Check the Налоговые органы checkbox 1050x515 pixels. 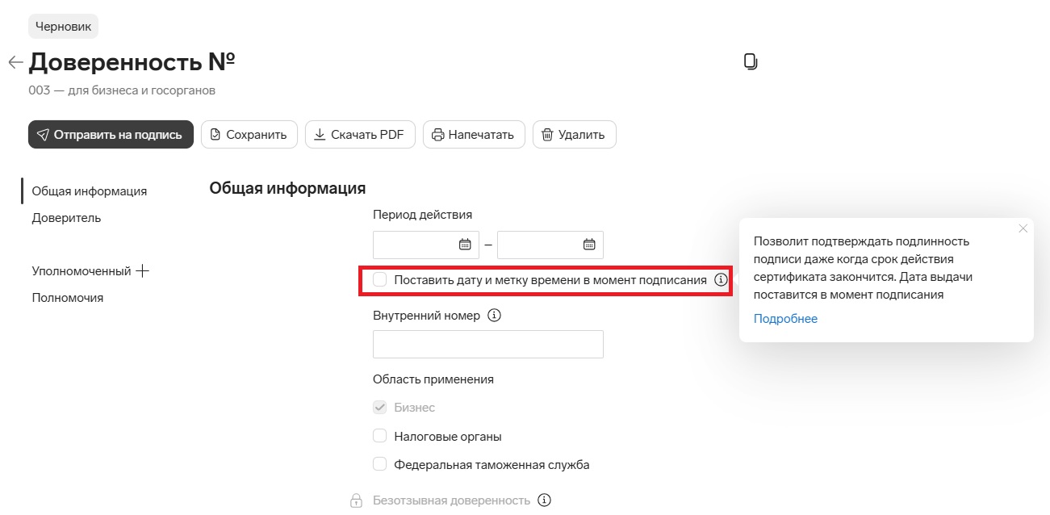tap(380, 437)
